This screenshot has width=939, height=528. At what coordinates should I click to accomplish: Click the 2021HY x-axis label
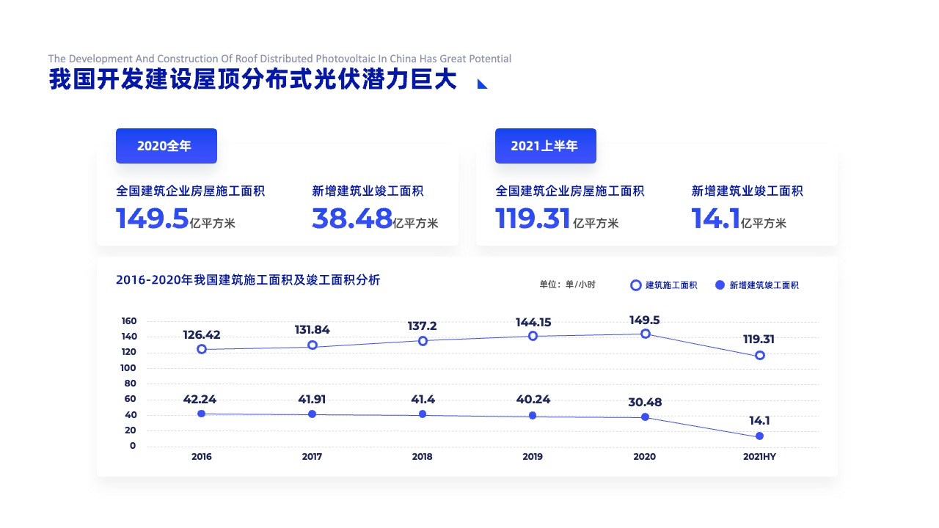click(759, 457)
